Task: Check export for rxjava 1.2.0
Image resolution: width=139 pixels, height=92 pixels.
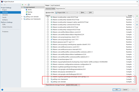Action: pos(48,59)
